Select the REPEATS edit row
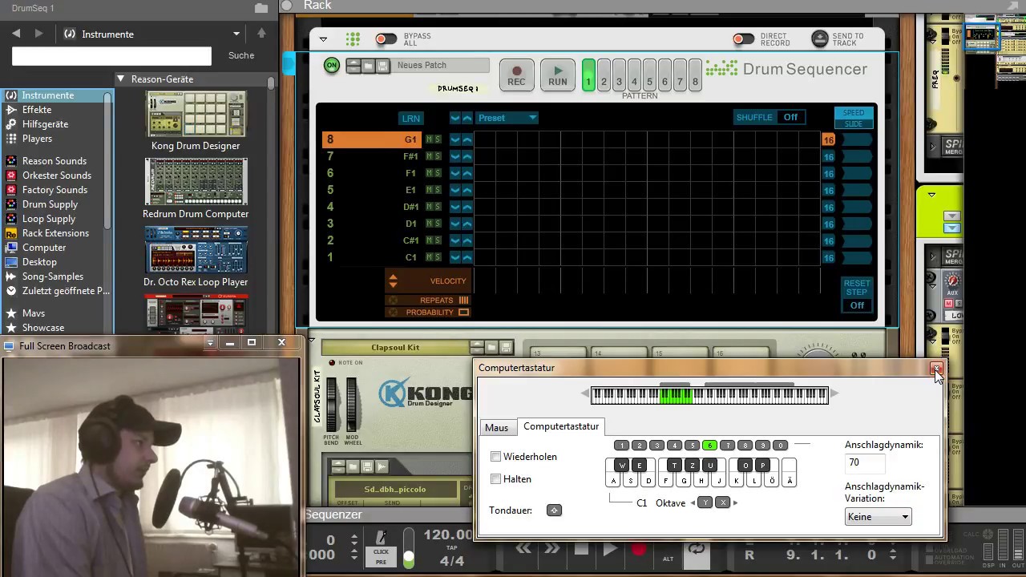This screenshot has height=577, width=1026. pos(428,301)
